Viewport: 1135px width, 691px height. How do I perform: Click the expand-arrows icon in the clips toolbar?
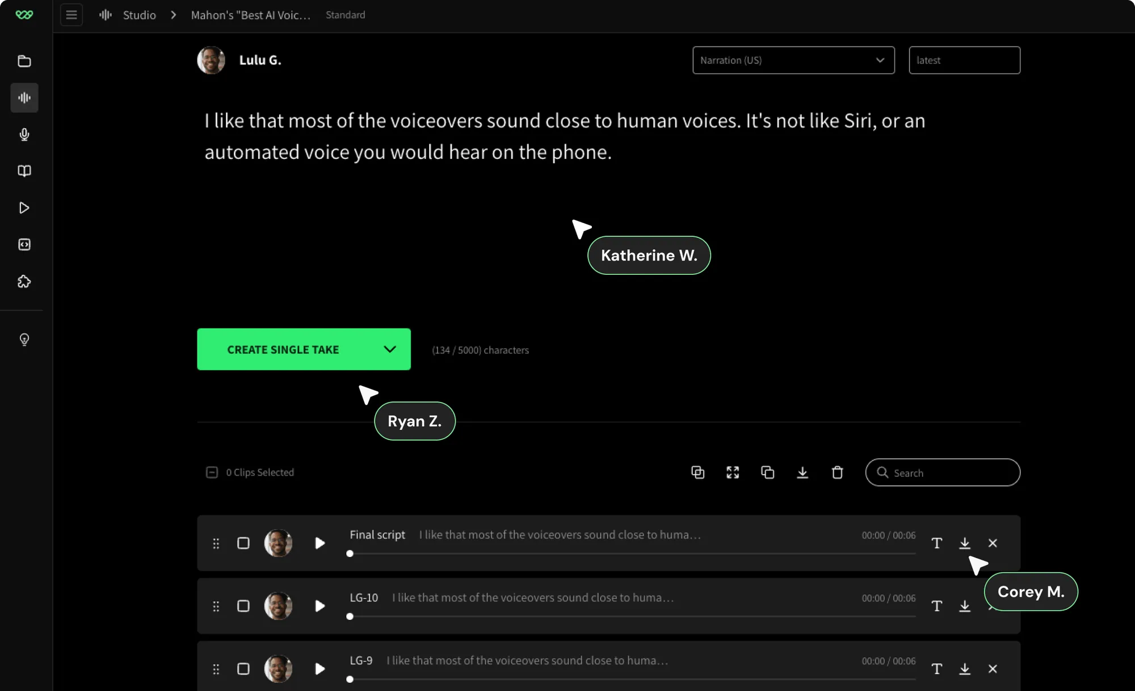tap(733, 472)
